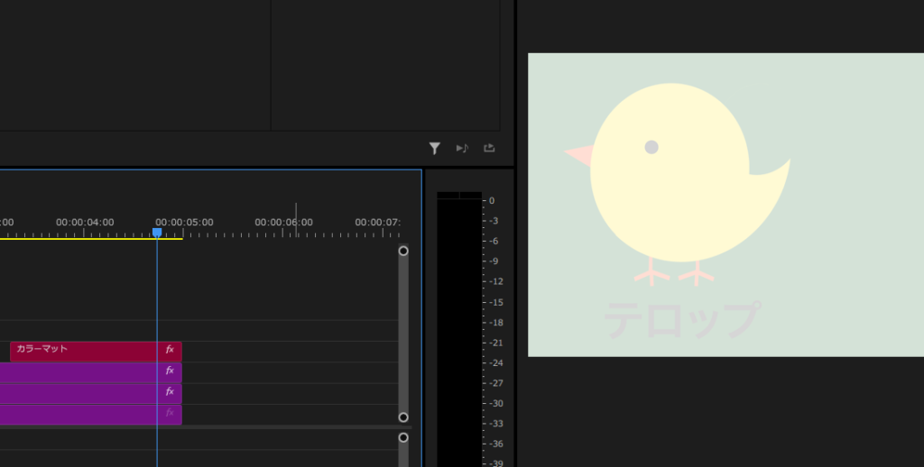Click the 00:00:06:00 time ruler label
Screen dimensions: 924x467
coord(283,223)
